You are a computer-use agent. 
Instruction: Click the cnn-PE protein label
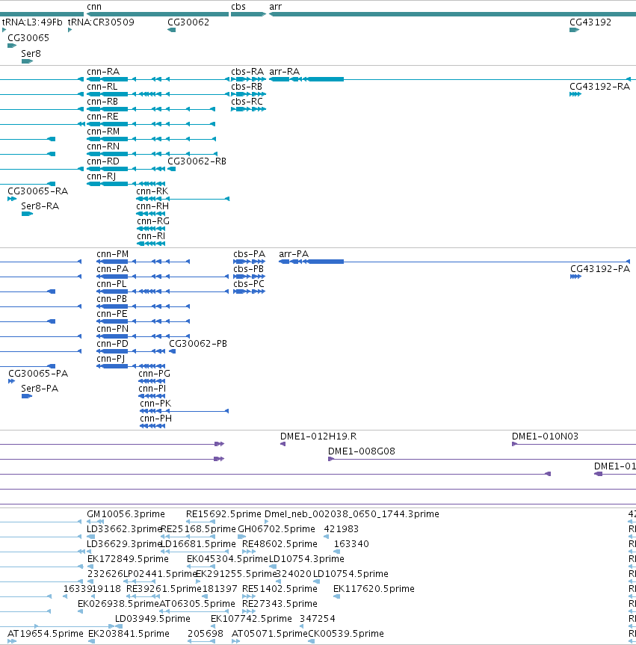[x=112, y=314]
